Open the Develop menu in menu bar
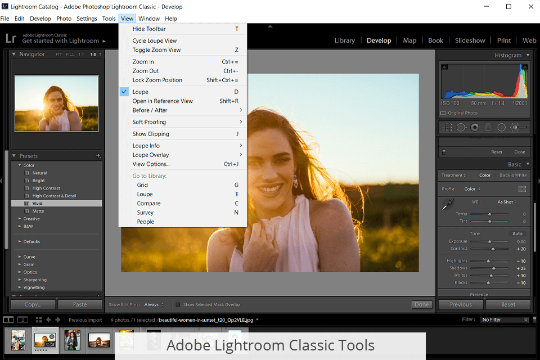The width and height of the screenshot is (540, 360). [x=40, y=19]
